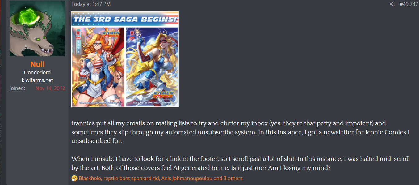419x185 pixels.
Task: Open the Null username profile link
Action: pos(37,64)
